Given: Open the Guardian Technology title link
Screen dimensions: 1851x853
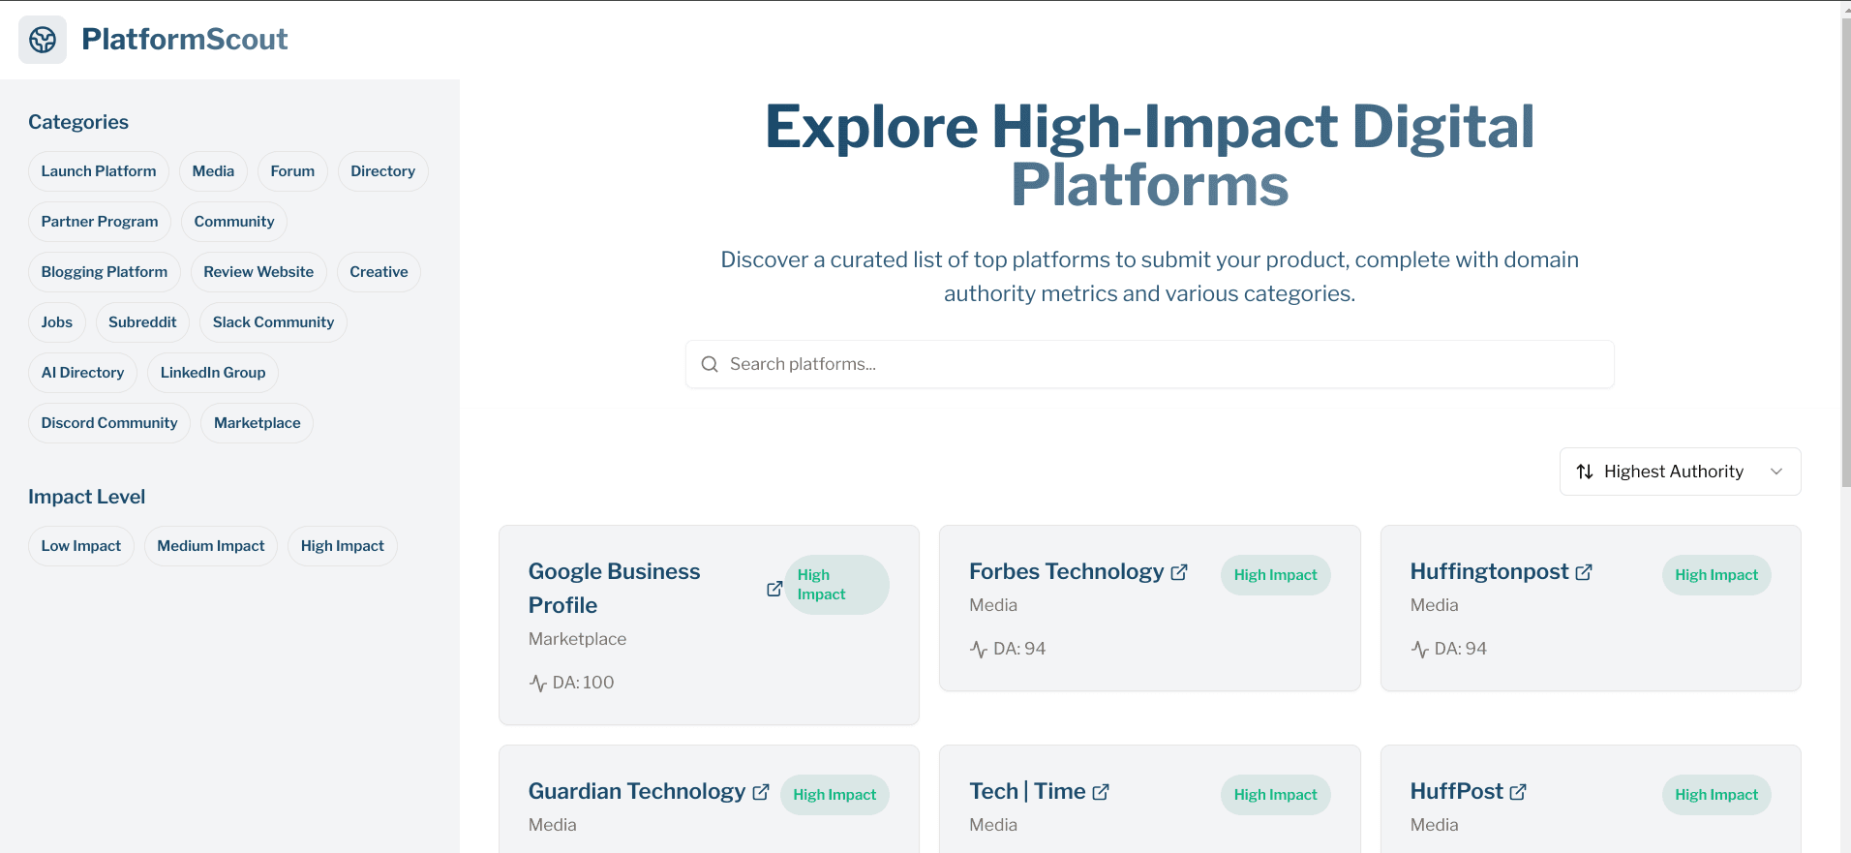Looking at the screenshot, I should 637,792.
